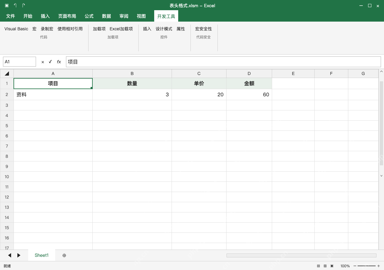Add a new sheet
Screen dimensions: 384x270
pos(64,255)
